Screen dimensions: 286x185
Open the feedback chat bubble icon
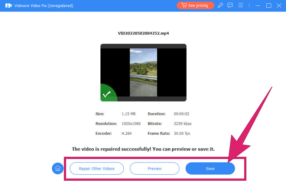click(230, 5)
